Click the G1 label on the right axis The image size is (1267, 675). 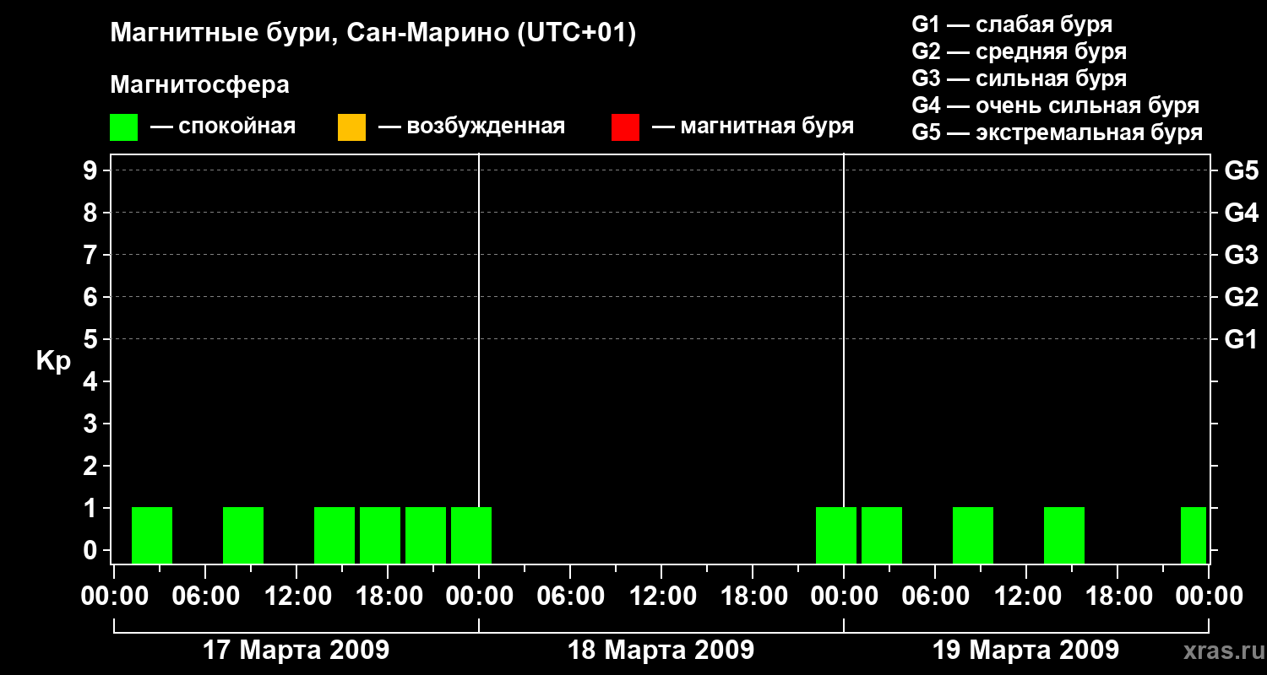pos(1242,339)
